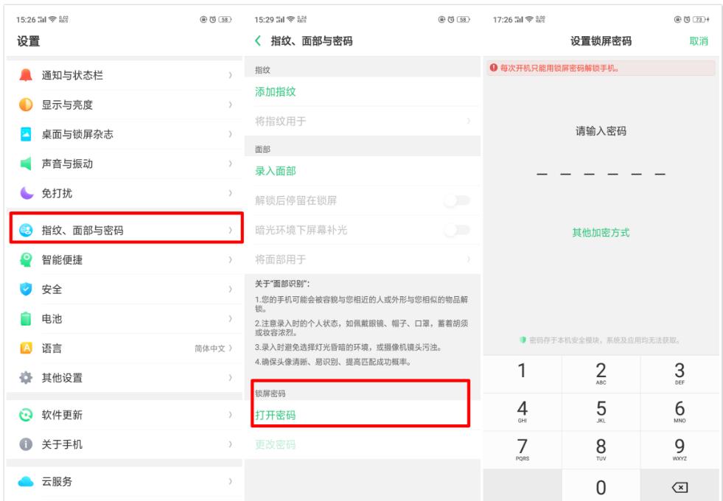Screen dimensions: 723x501
Task: Choose 其他加密方式 link
Action: (x=601, y=231)
